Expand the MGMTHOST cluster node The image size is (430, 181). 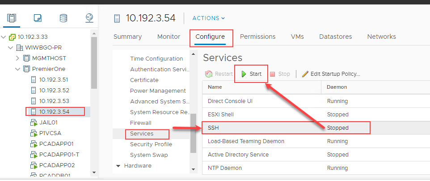coord(17,58)
